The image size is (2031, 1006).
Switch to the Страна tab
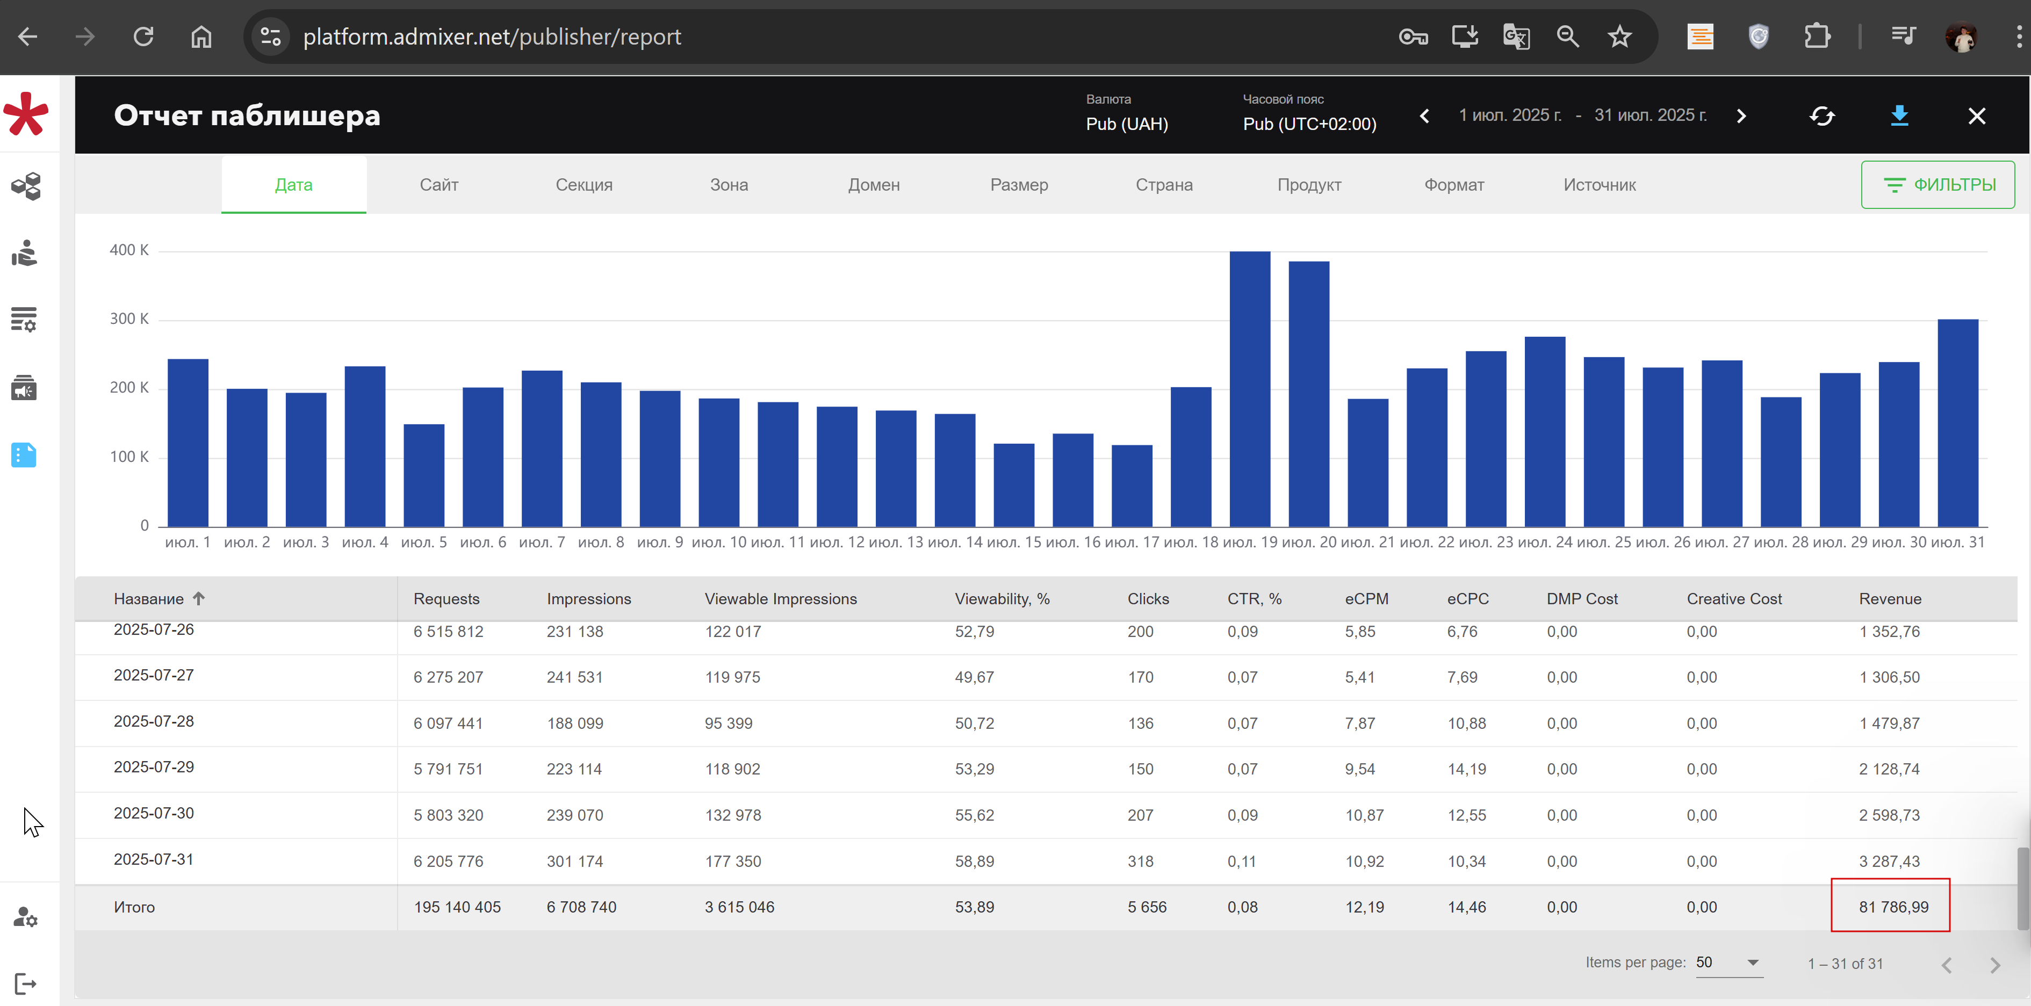(x=1164, y=184)
